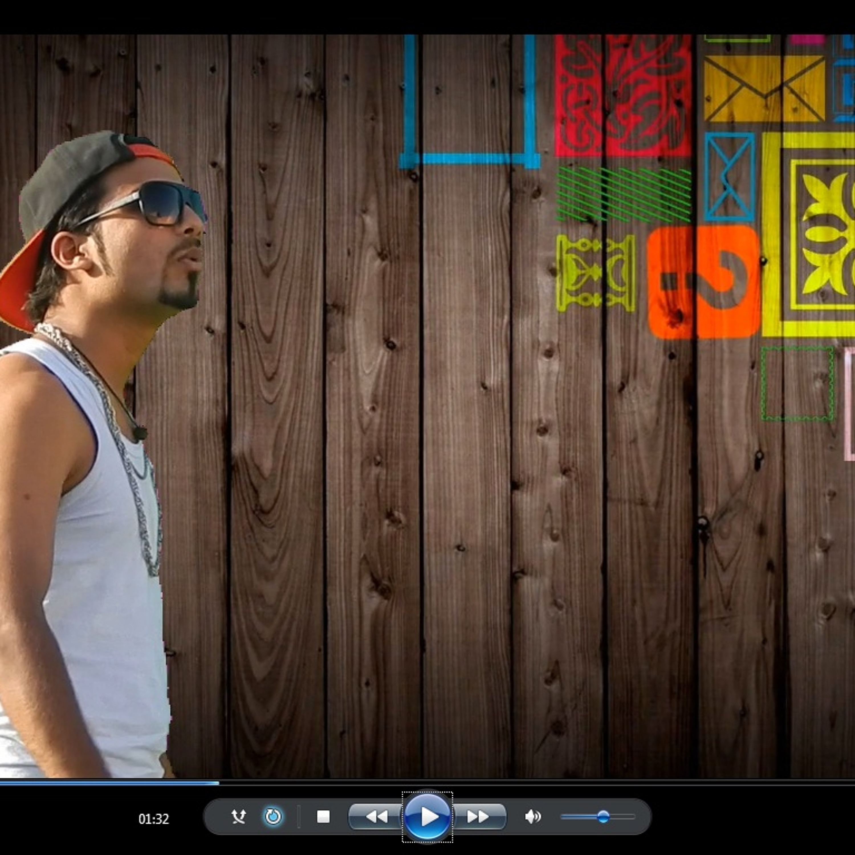The width and height of the screenshot is (855, 855).
Task: Click the seek bar's current progress end
Action: (218, 783)
